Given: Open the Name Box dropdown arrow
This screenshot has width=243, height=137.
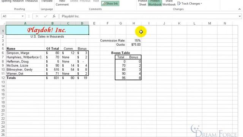Looking at the screenshot, I should pyautogui.click(x=23, y=16).
